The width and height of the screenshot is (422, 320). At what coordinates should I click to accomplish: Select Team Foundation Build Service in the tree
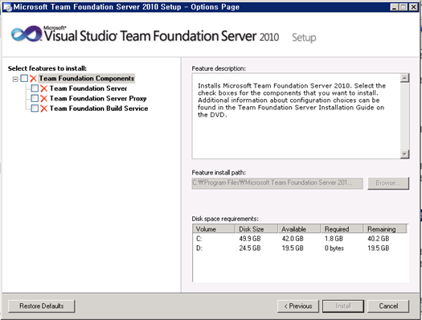point(99,109)
